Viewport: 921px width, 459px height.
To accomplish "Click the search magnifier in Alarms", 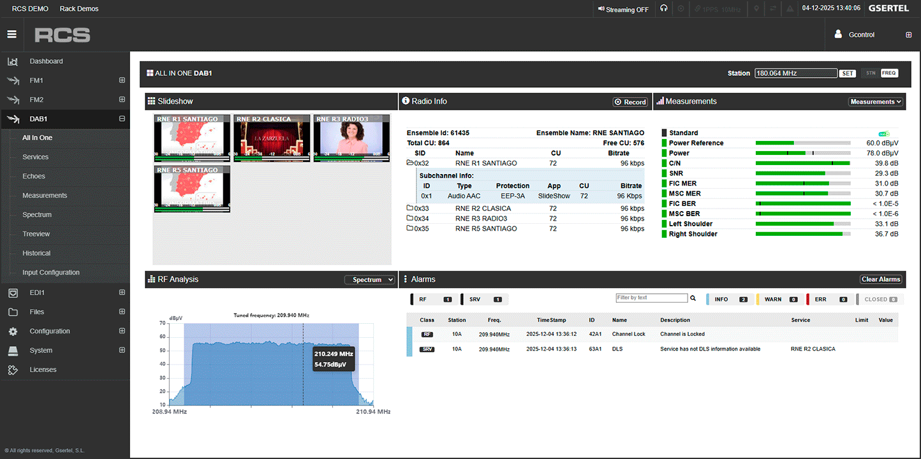I will point(693,298).
